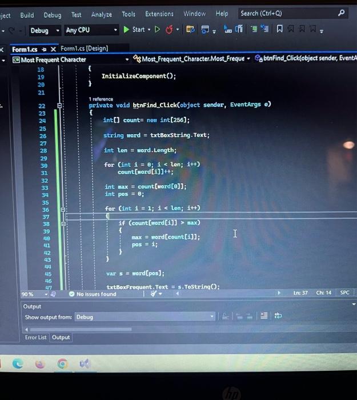Open the Debug menu

pyautogui.click(x=53, y=15)
